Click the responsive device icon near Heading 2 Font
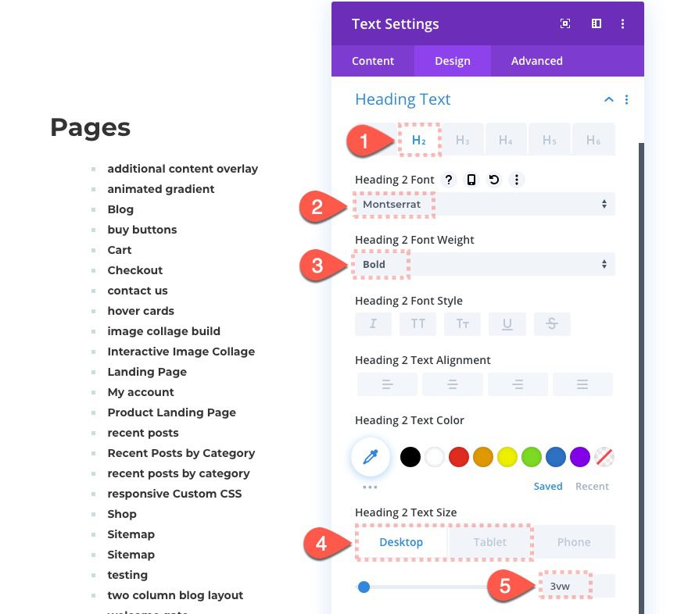 pyautogui.click(x=471, y=180)
